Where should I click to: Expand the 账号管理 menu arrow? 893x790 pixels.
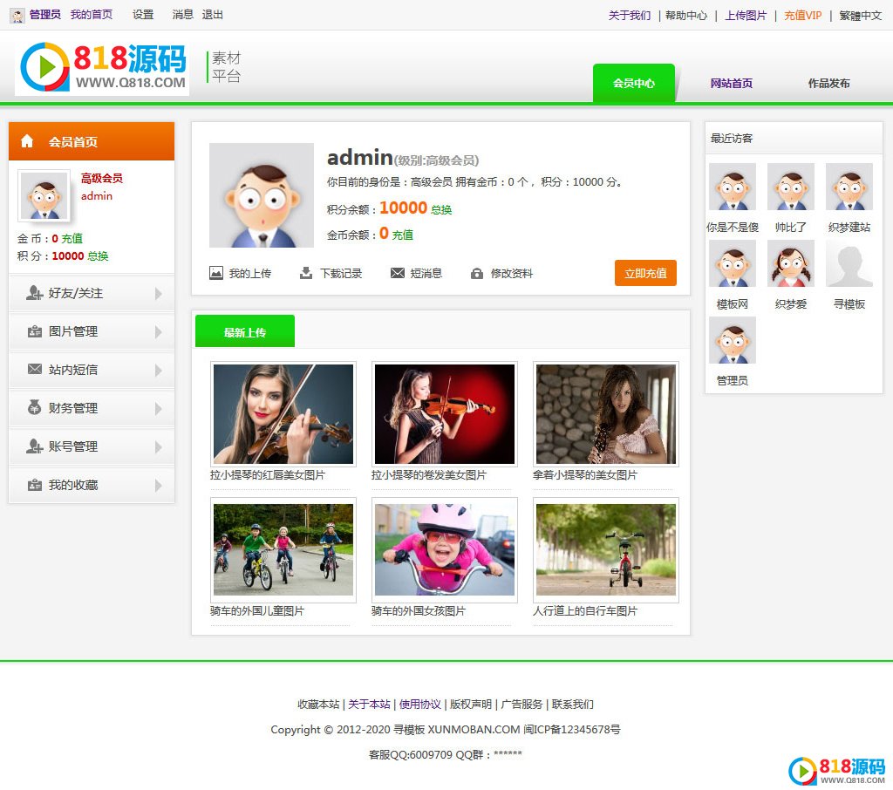point(159,447)
